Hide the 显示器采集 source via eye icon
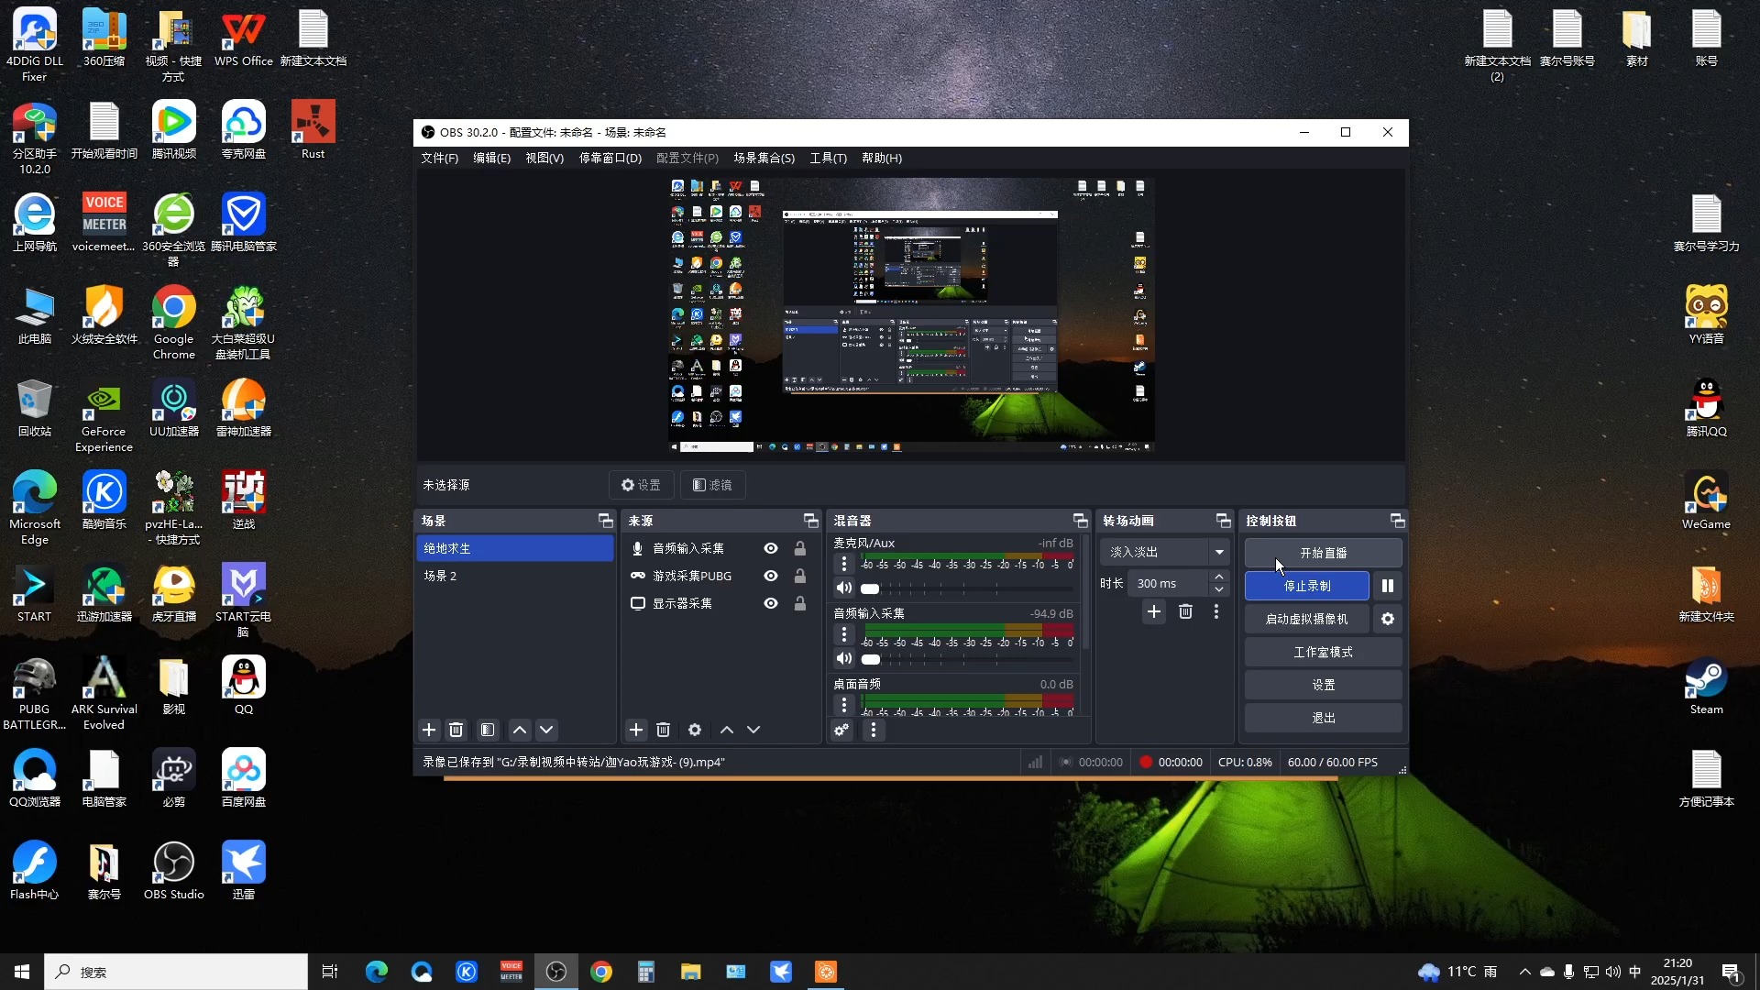This screenshot has height=990, width=1760. coord(771,603)
